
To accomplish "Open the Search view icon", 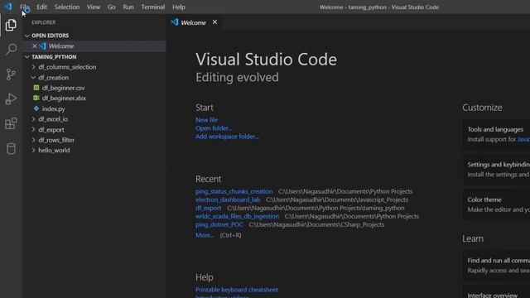I will (11, 50).
